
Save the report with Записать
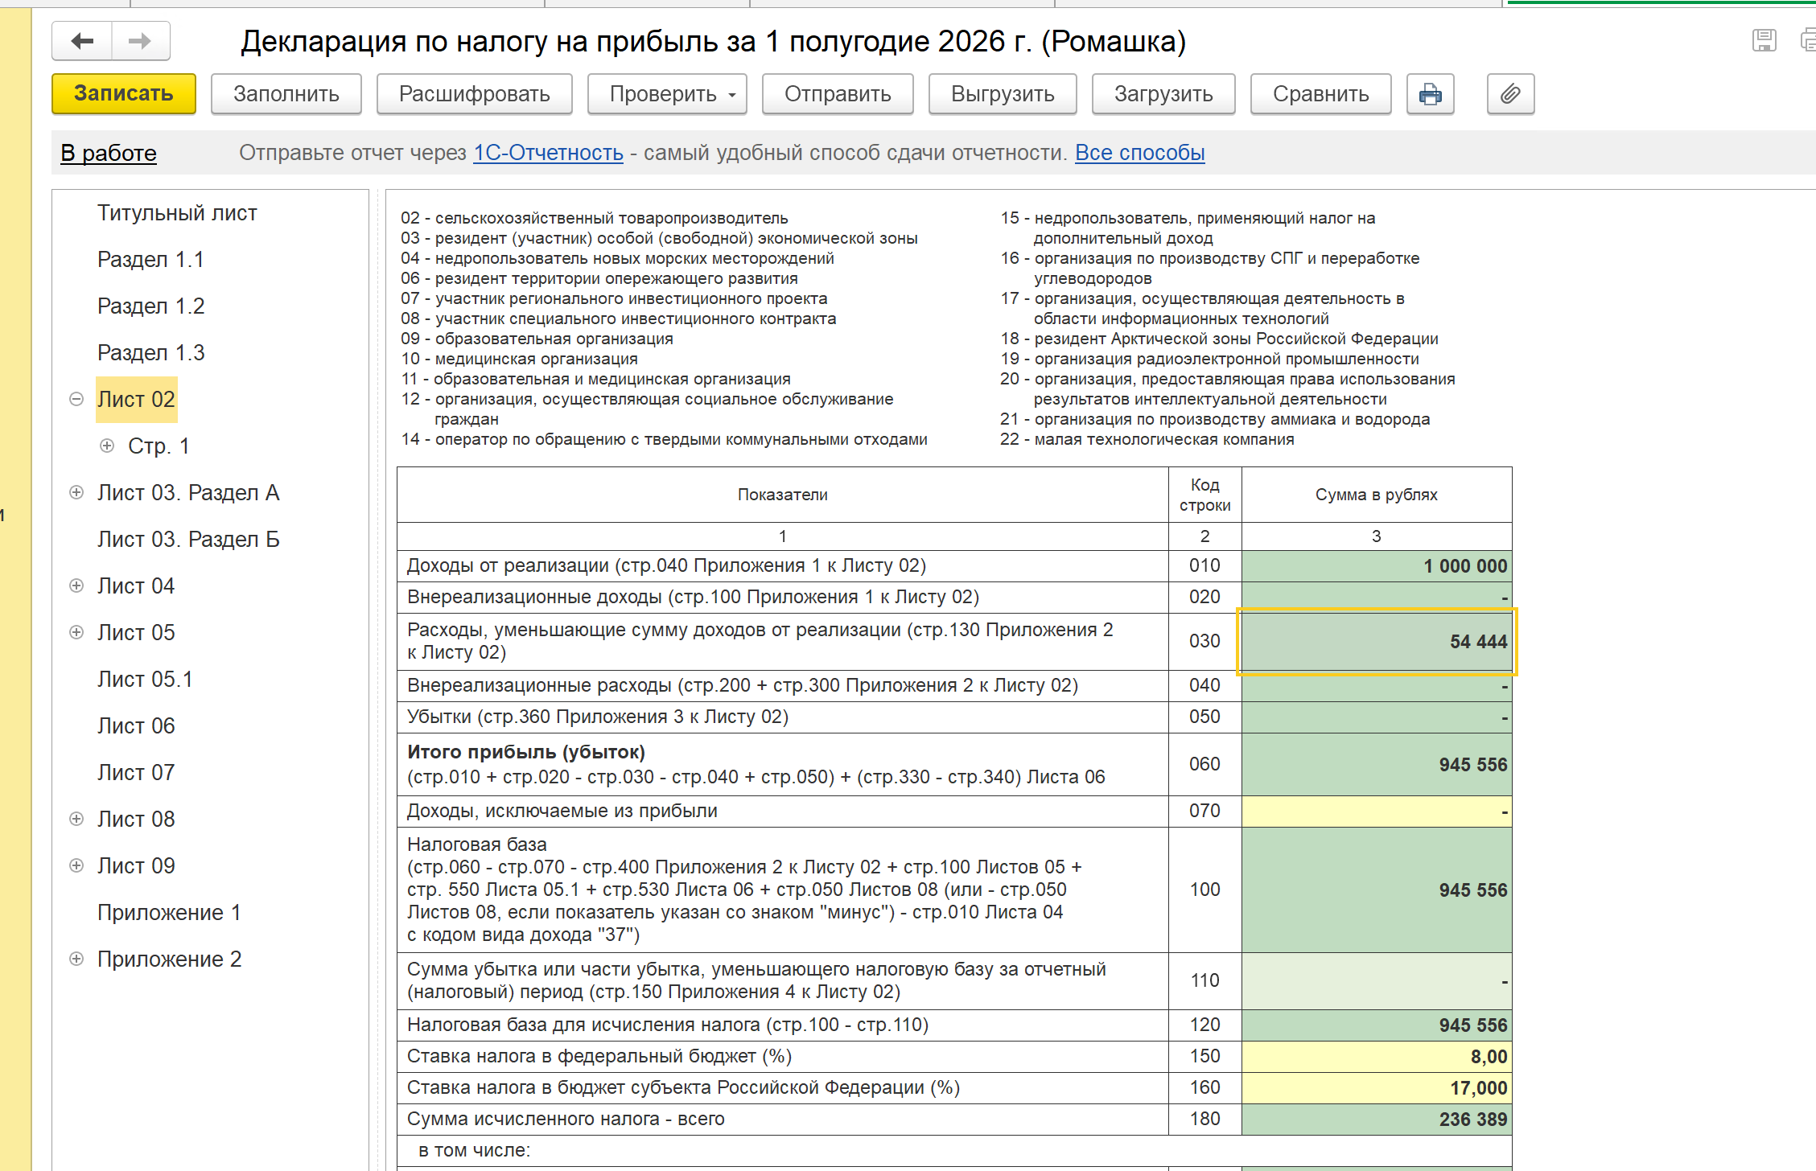[x=124, y=94]
